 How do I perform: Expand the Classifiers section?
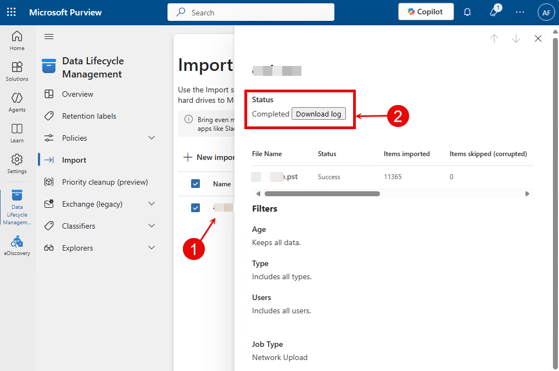tap(152, 226)
